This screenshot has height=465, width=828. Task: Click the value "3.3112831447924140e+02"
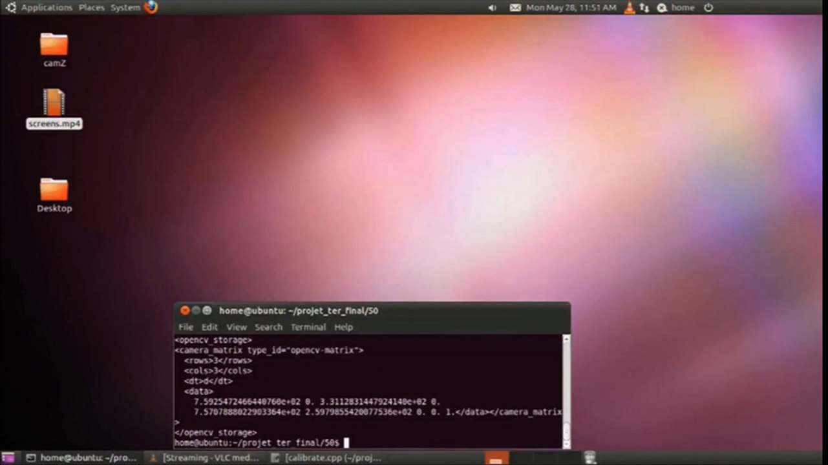[373, 402]
